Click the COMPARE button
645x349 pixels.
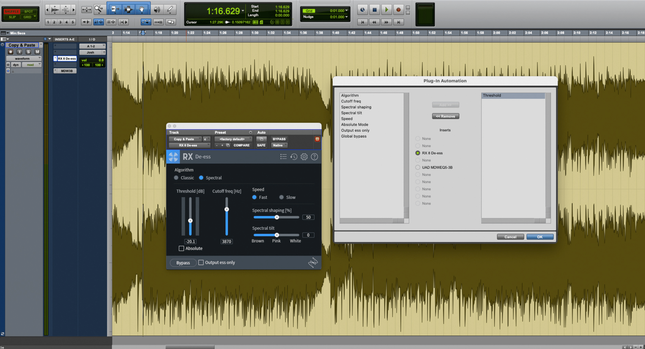241,145
